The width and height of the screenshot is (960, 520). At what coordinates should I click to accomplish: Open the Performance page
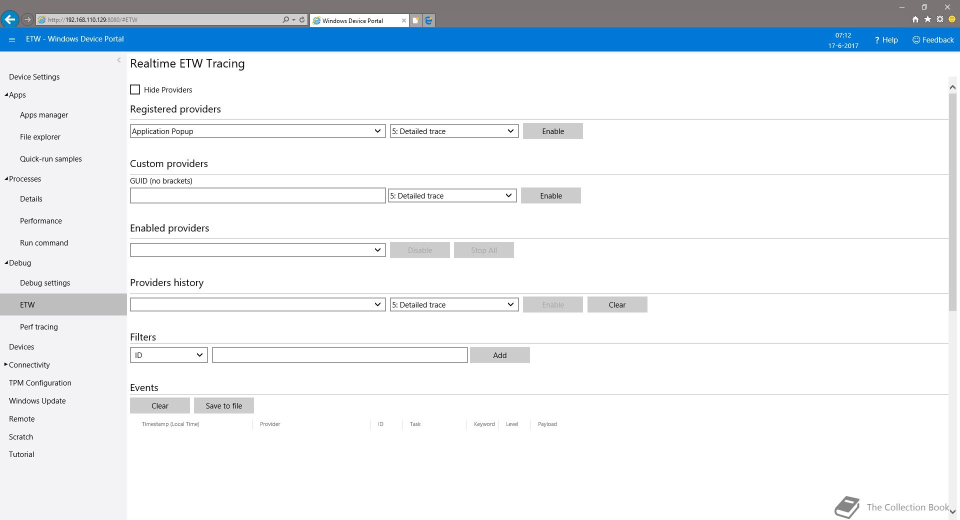coord(41,220)
